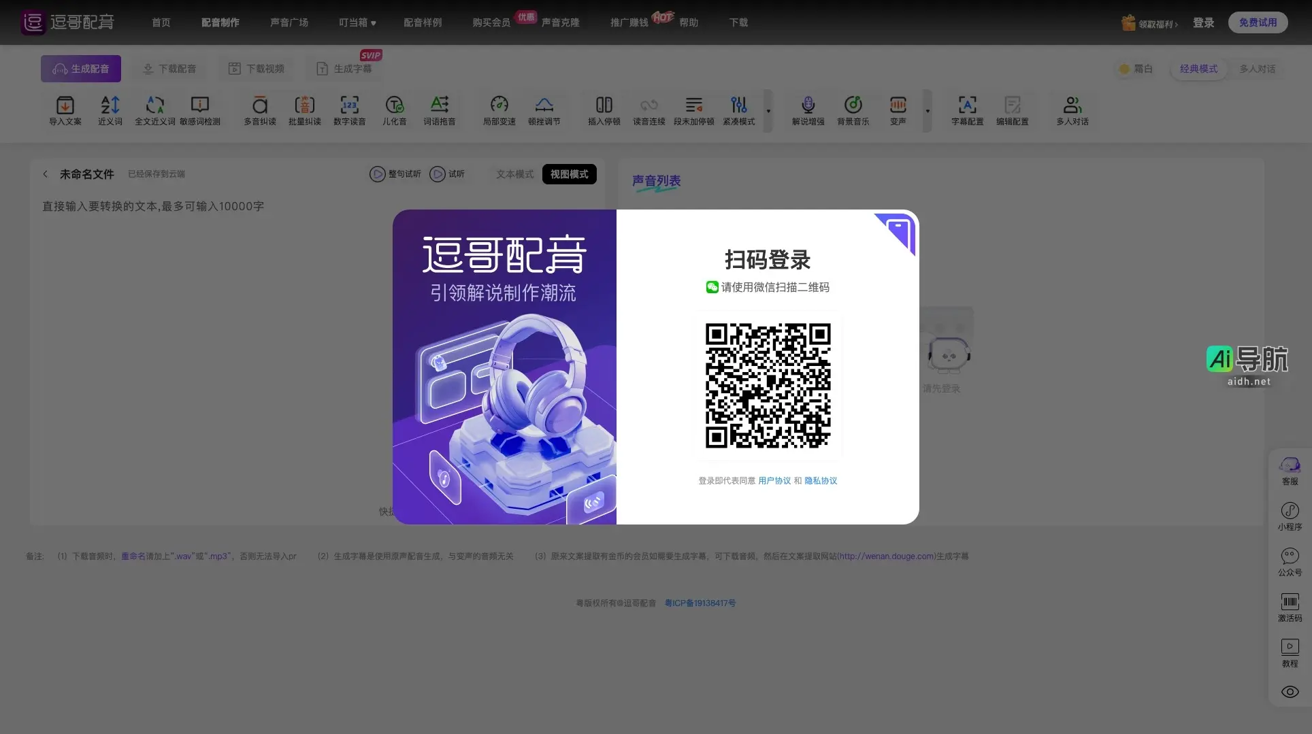Switch to 多人对话 mode
The height and width of the screenshot is (734, 1312).
tap(1258, 69)
